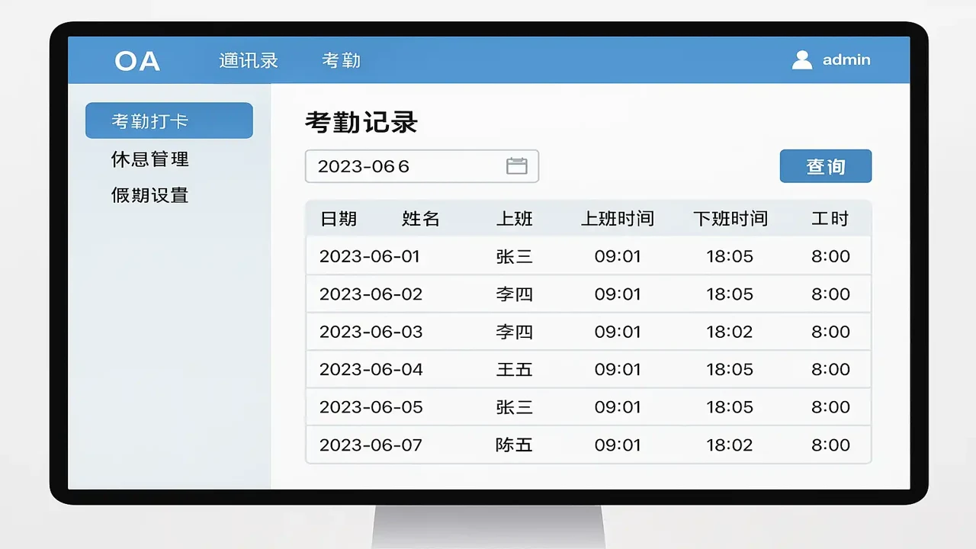Select 假期设置 in the sidebar
The height and width of the screenshot is (549, 976).
(150, 195)
